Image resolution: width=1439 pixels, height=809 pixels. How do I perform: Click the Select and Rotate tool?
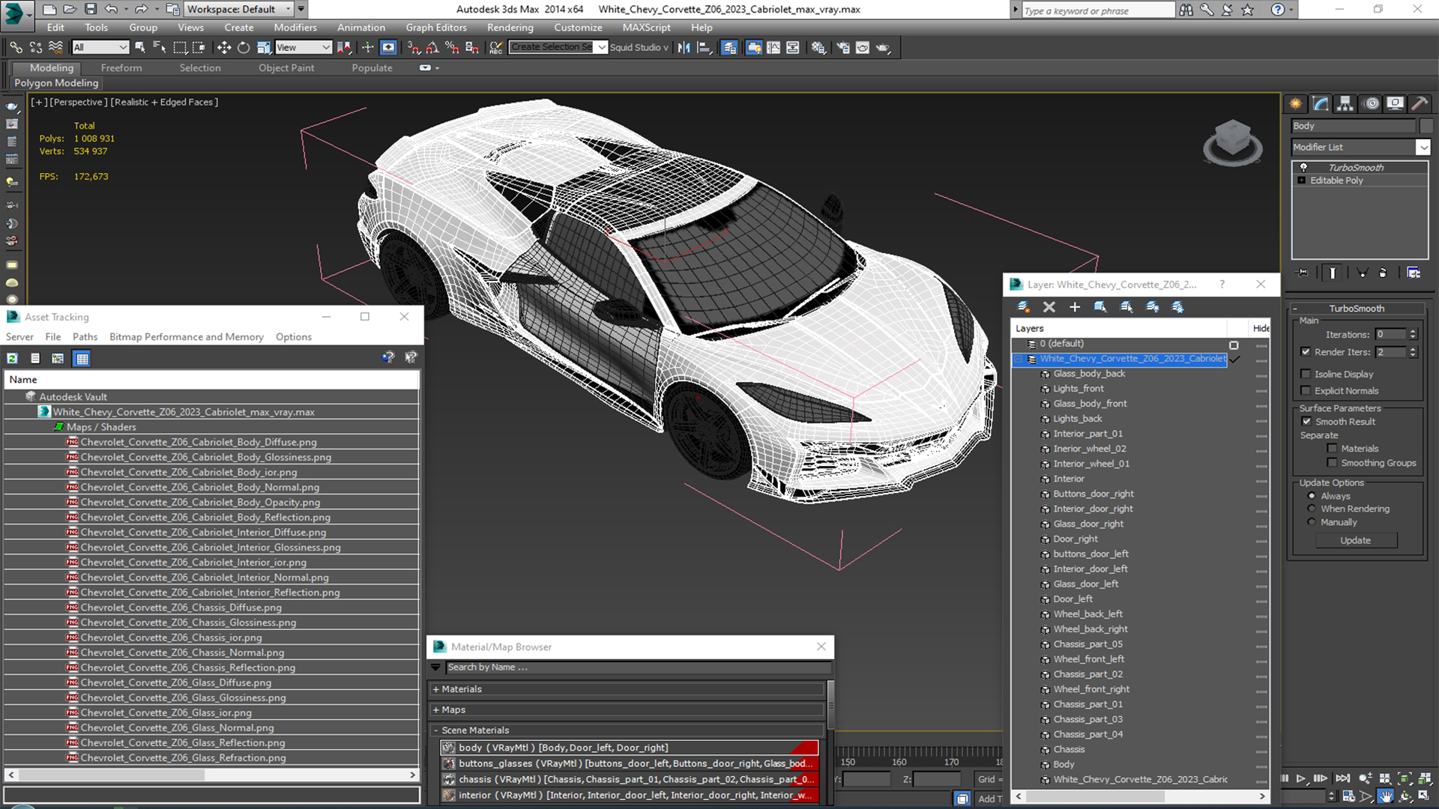click(x=244, y=47)
